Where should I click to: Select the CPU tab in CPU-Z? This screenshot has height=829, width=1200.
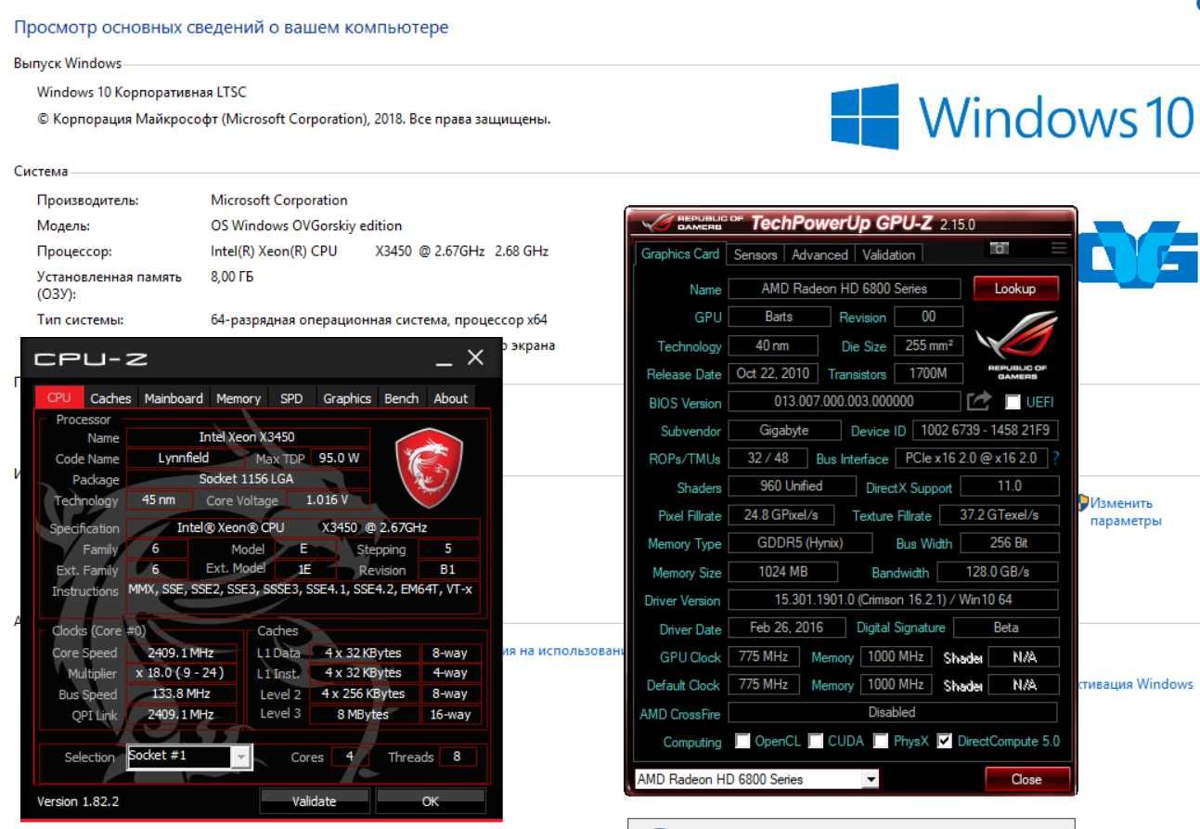tap(58, 397)
